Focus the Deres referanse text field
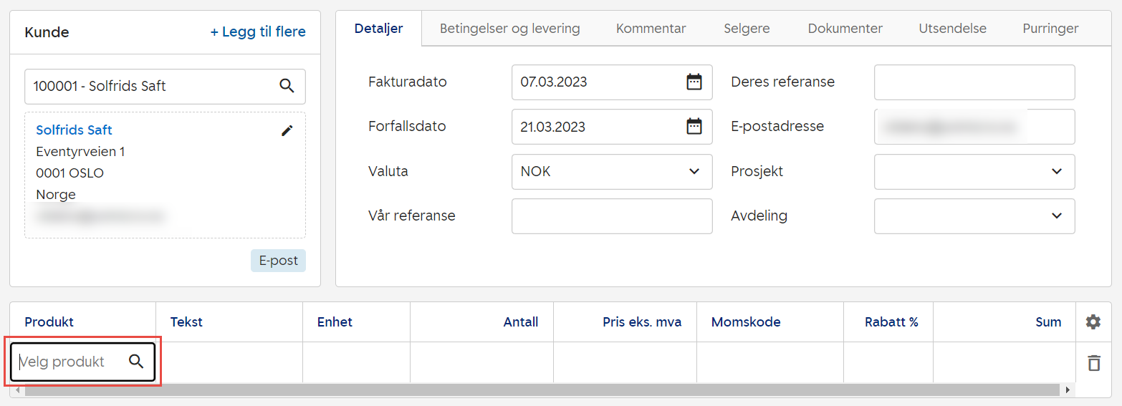 point(974,82)
